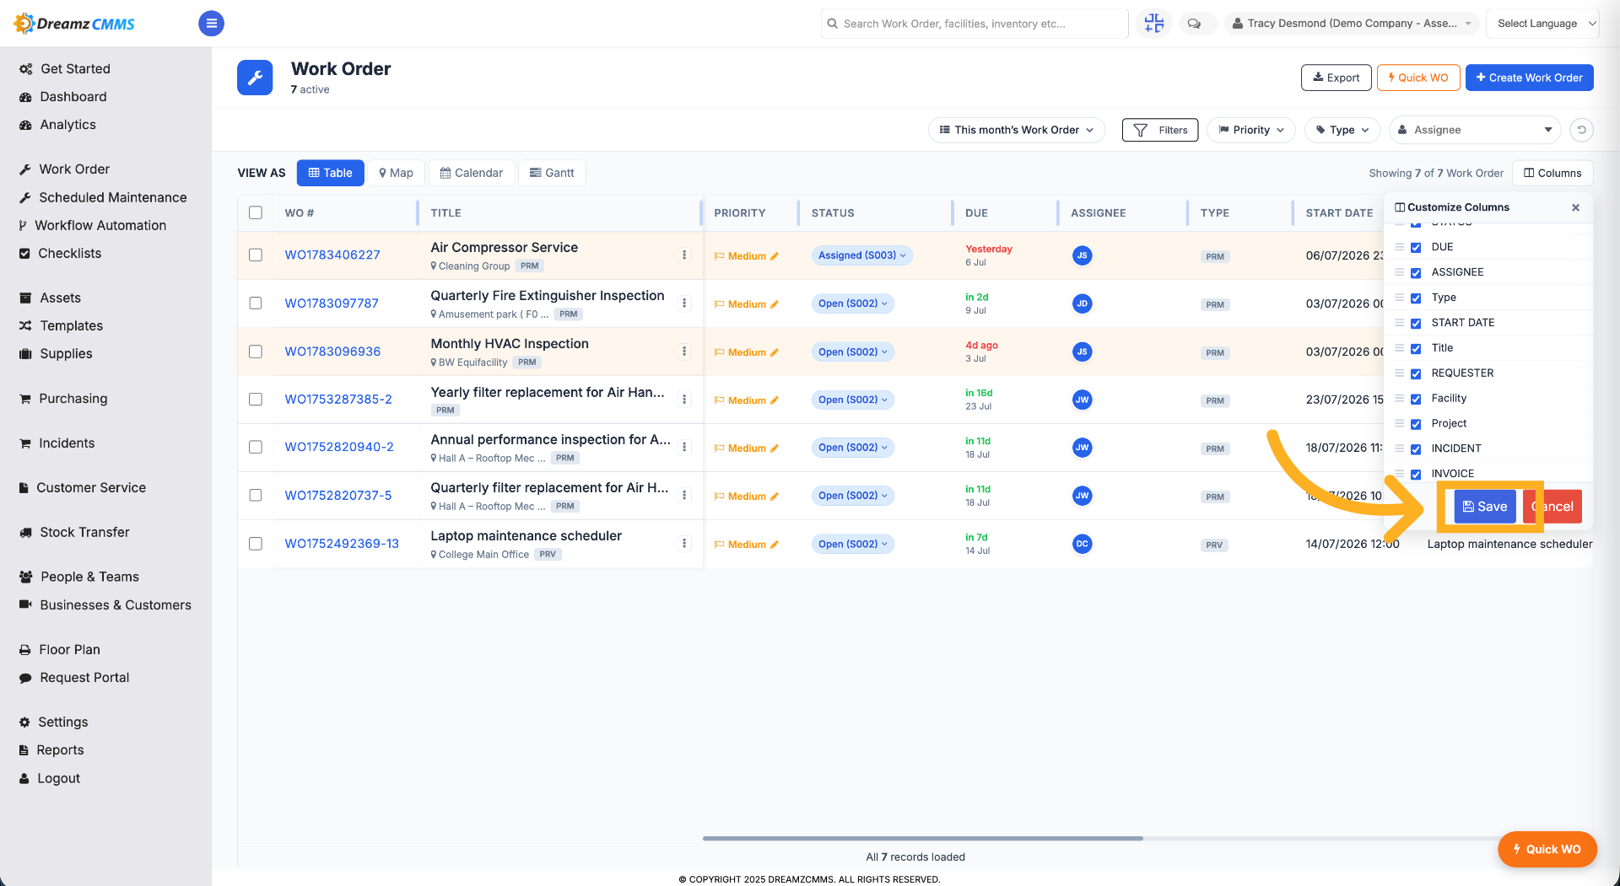The height and width of the screenshot is (886, 1620).
Task: Open work order link WO1783096936
Action: (x=332, y=352)
